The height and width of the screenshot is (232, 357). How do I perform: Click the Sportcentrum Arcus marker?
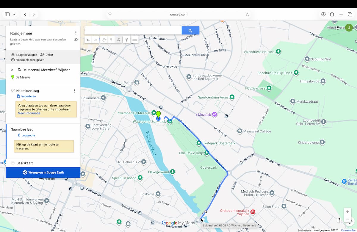click(x=232, y=97)
